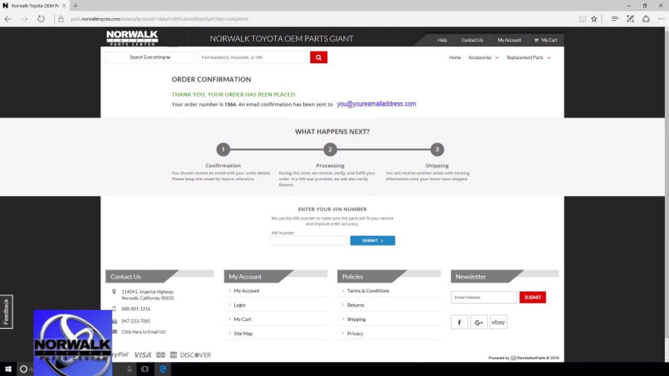Click the Imperial Highway address text

[147, 295]
